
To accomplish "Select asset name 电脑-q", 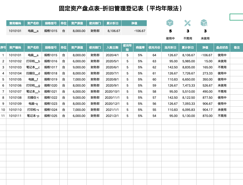I will pos(33,104).
